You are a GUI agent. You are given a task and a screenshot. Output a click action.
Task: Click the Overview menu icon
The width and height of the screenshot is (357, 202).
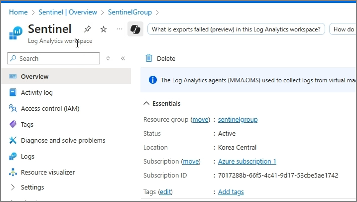(13, 76)
